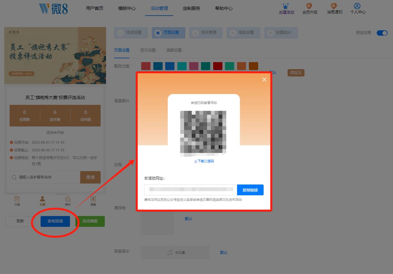Toggle the 预览效果 switch
This screenshot has height=274, width=393.
click(x=382, y=33)
